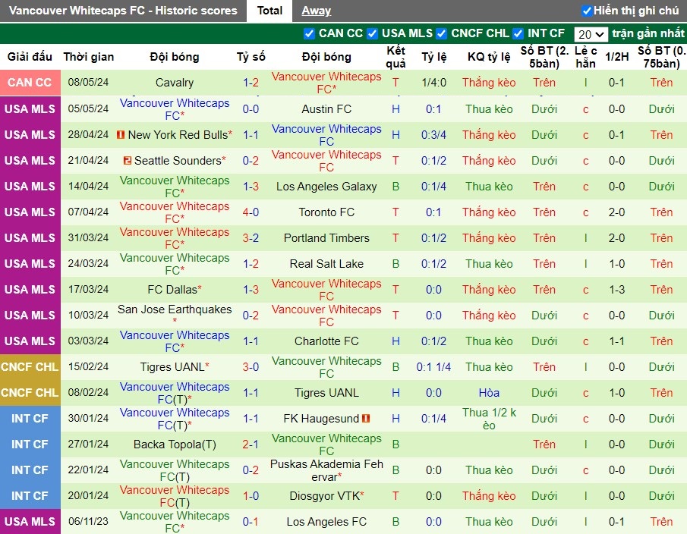Screen dimensions: 687x534
Task: Toggle the INT CF filter checkbox
Action: click(518, 33)
